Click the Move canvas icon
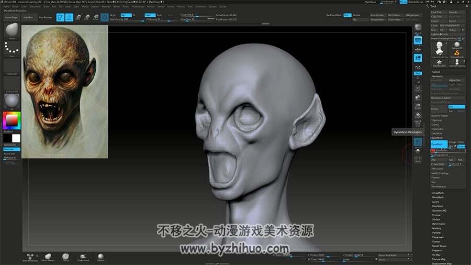The image size is (471, 265). click(x=418, y=98)
